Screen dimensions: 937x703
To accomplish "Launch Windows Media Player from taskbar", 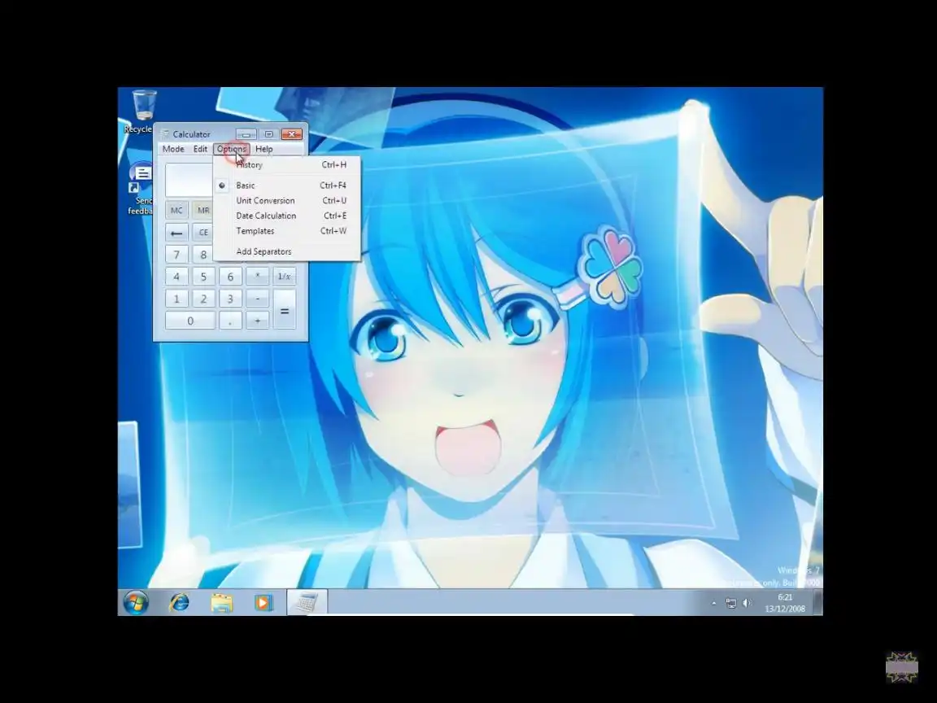I will point(263,603).
